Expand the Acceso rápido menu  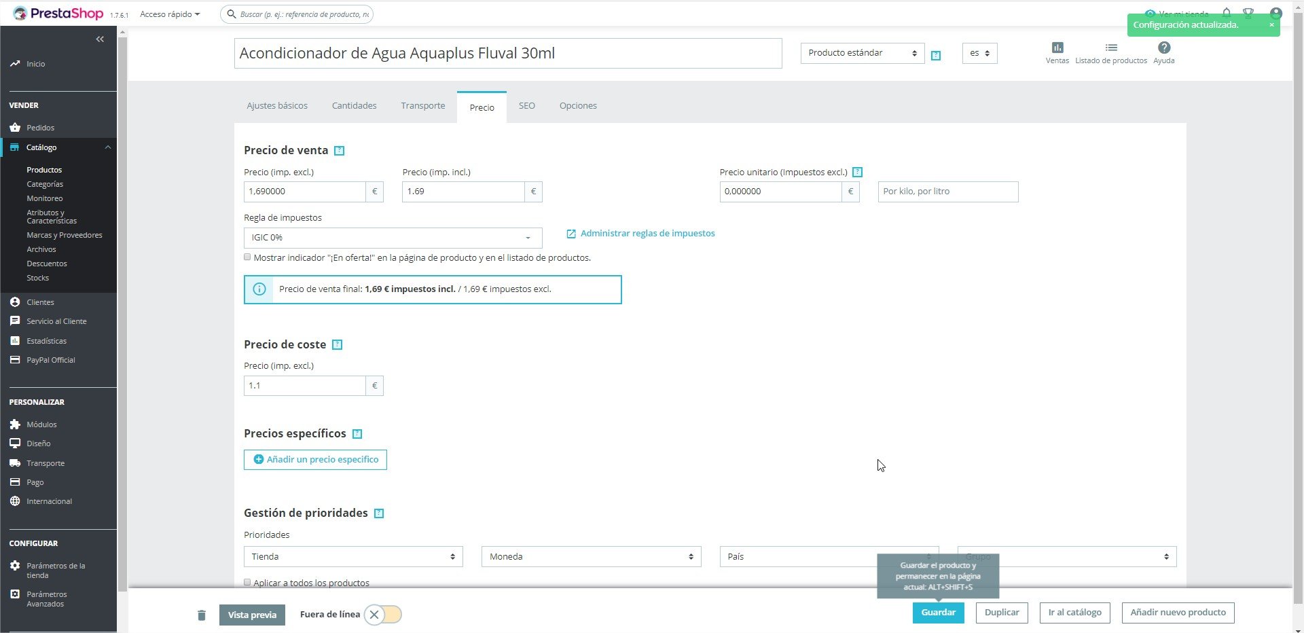point(170,14)
